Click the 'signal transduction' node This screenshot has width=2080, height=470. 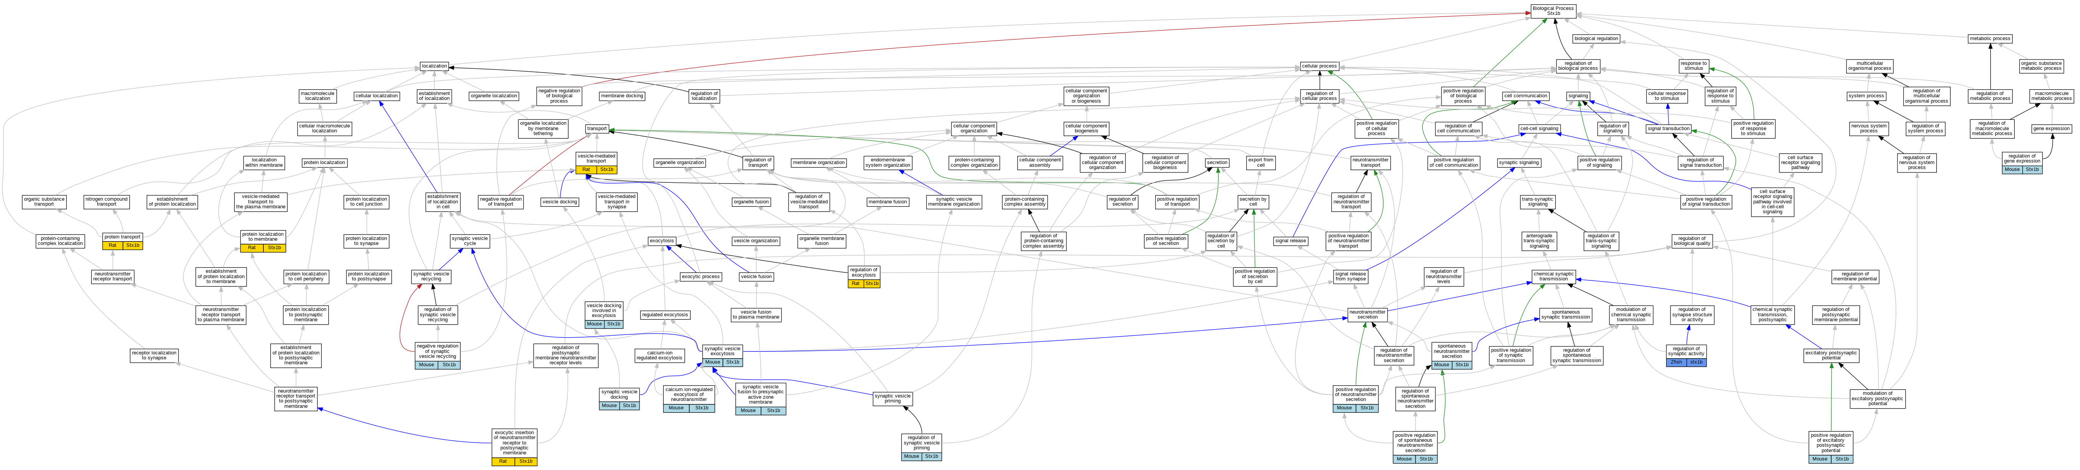(x=1668, y=129)
